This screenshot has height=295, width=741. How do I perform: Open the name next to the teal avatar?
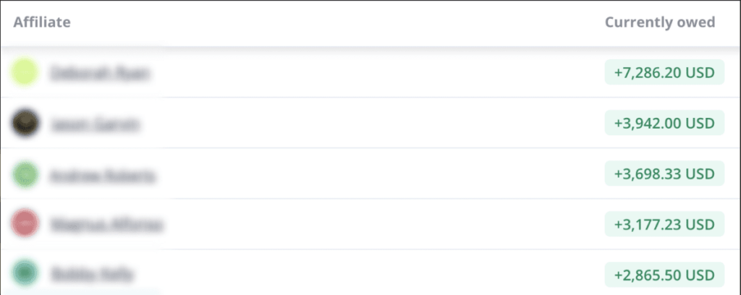[x=93, y=274]
